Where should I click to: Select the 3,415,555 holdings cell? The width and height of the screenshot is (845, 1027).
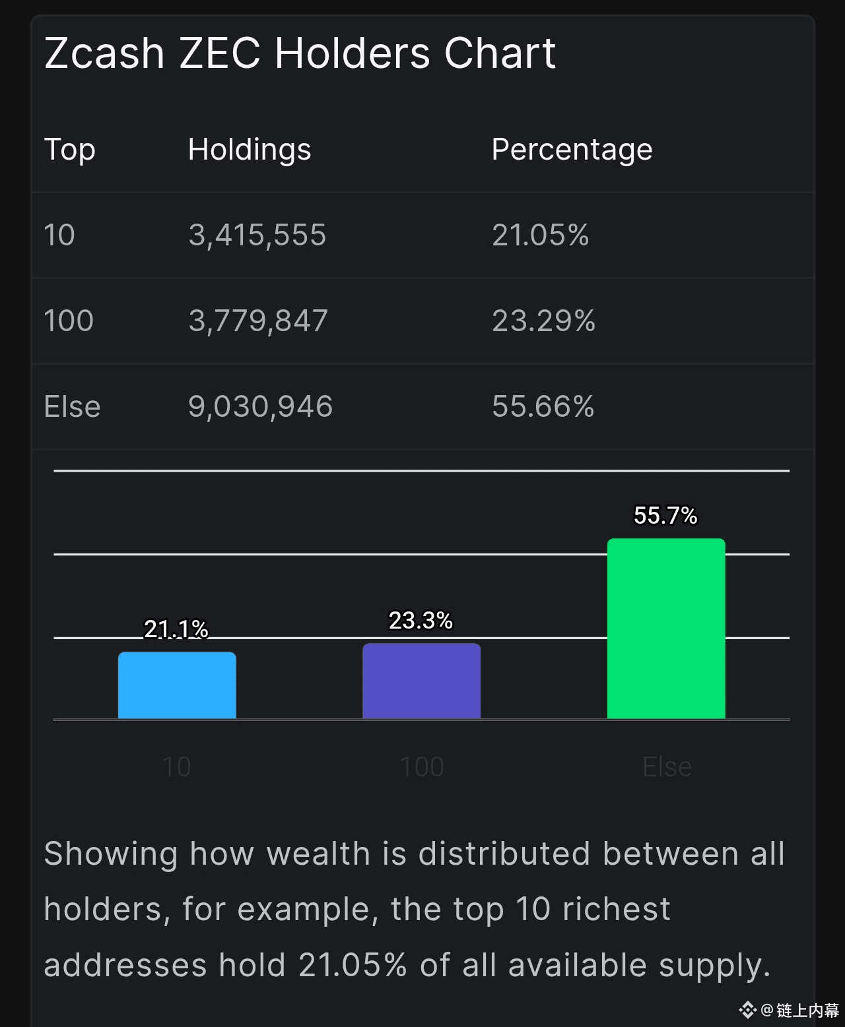click(x=257, y=235)
